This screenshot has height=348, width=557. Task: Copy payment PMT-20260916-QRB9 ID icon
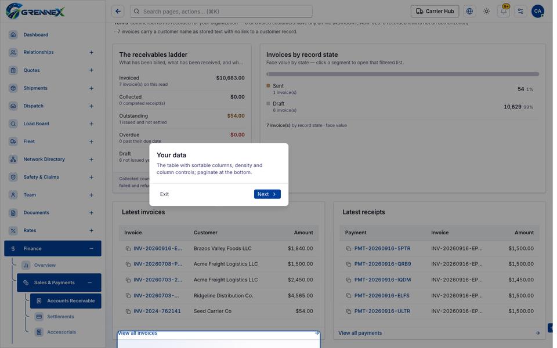click(x=349, y=264)
